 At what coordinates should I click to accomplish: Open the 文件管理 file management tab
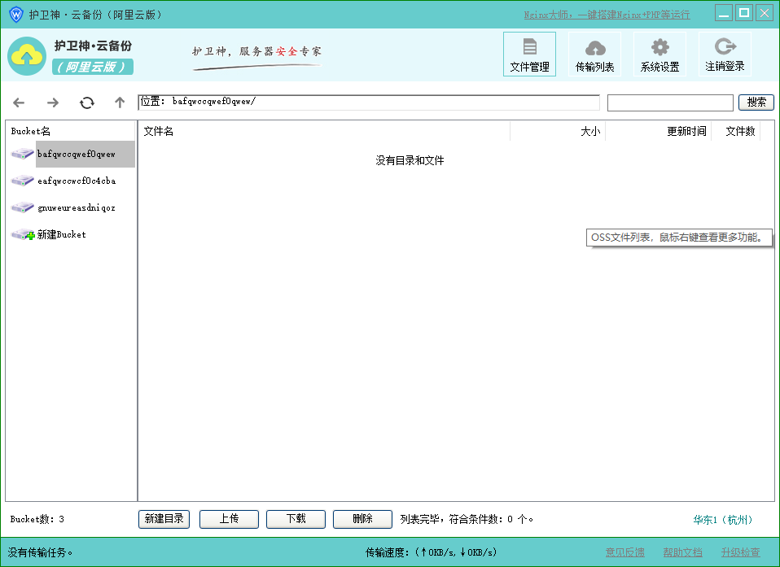tap(529, 55)
